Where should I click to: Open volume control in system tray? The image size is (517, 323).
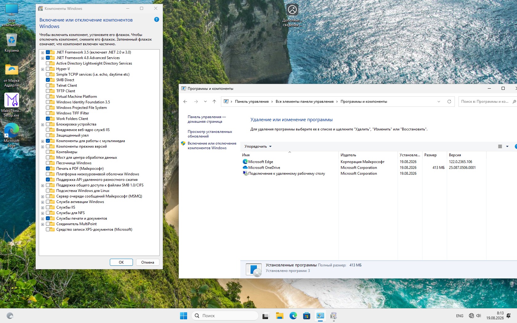coord(479,316)
